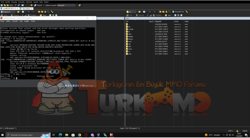Viewport: 250px width, 138px height.
Task: Select the sbin folder
Action: [129, 46]
